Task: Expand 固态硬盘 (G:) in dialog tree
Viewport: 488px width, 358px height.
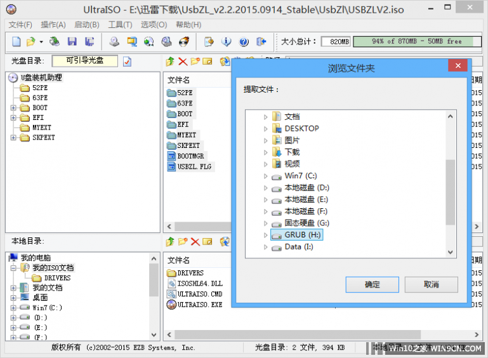Action: (x=265, y=223)
